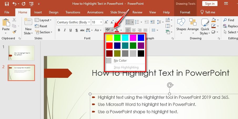The width and height of the screenshot is (238, 119).
Task: Add a New Slide
Action: point(28,24)
